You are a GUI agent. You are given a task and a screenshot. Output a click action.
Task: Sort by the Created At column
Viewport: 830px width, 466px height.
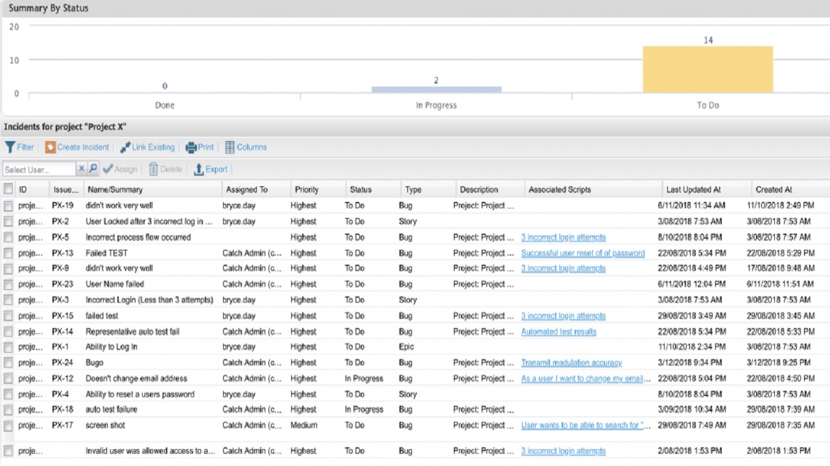point(774,190)
